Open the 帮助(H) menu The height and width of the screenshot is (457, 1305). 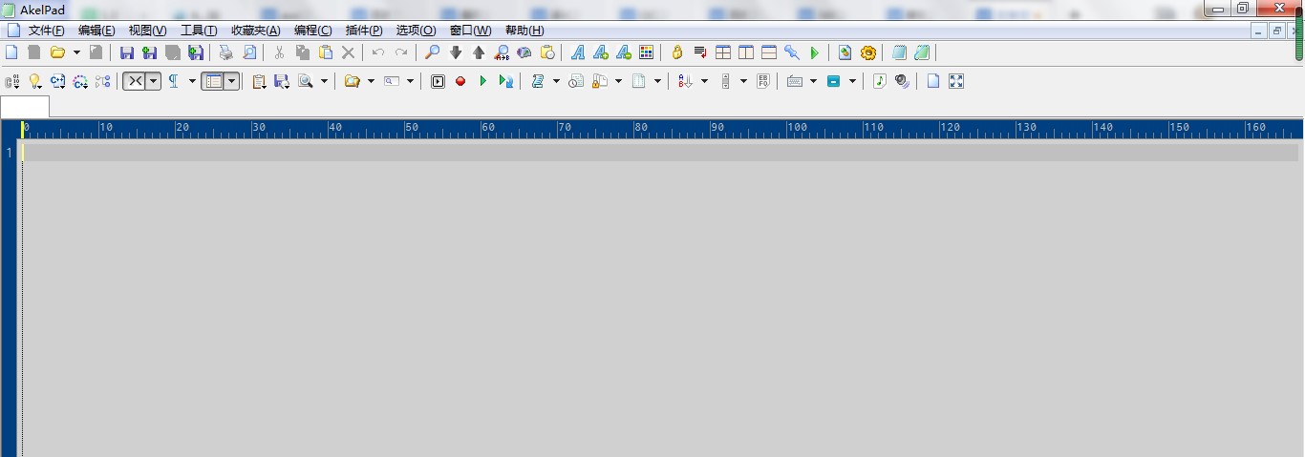(524, 31)
